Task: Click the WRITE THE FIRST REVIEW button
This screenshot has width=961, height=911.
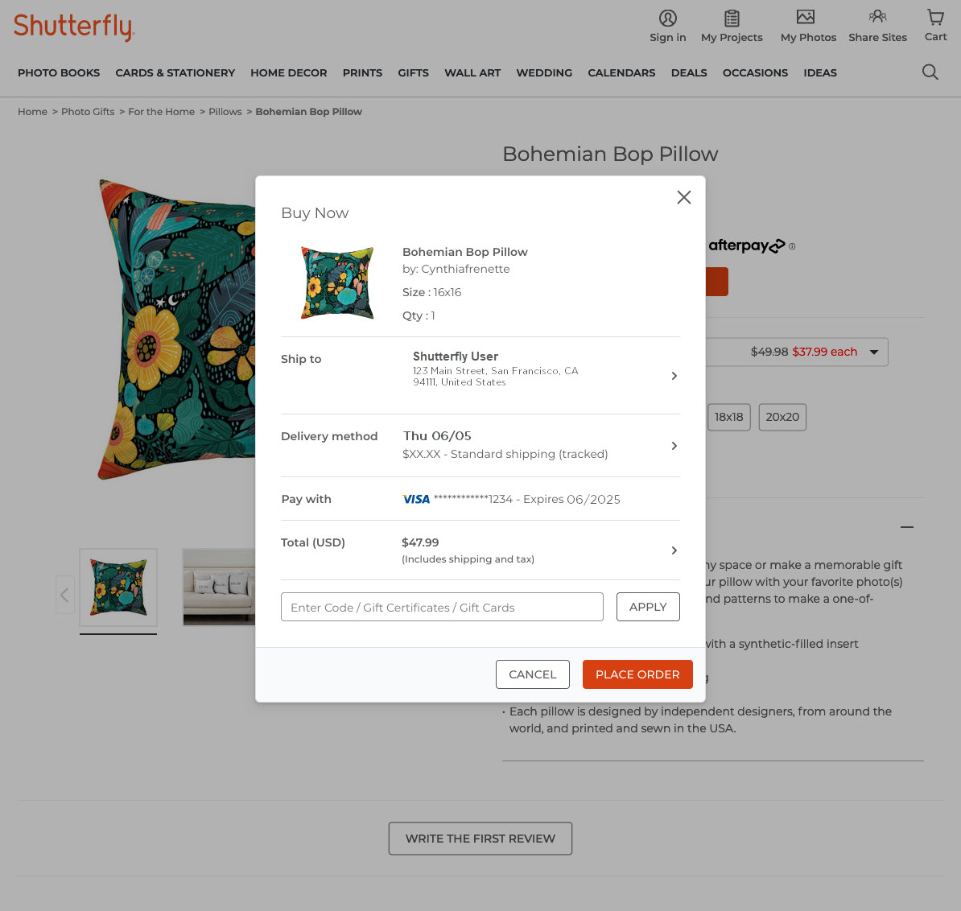Action: point(480,838)
